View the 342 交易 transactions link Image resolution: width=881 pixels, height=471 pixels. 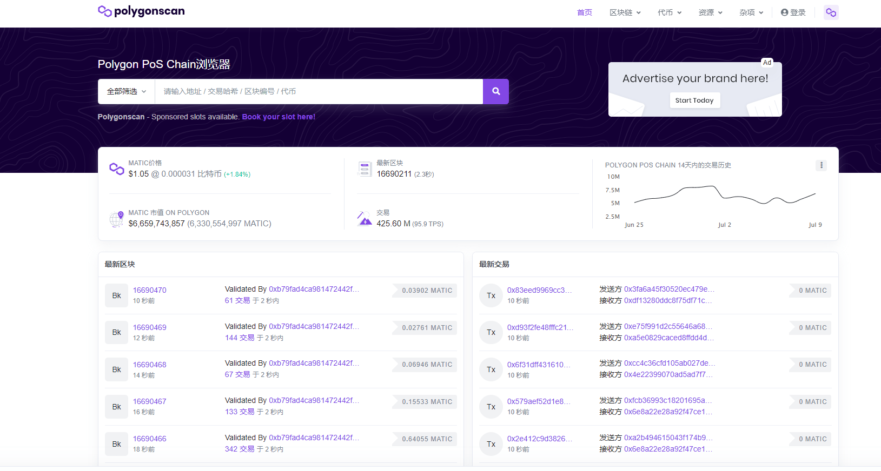(x=240, y=449)
